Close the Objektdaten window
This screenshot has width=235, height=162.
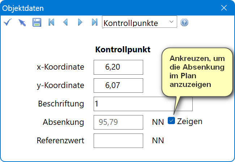tap(224, 7)
